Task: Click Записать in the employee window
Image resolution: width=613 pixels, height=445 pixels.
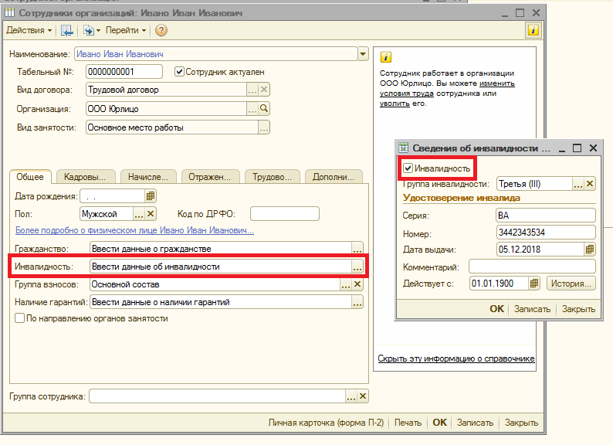Action: (475, 423)
